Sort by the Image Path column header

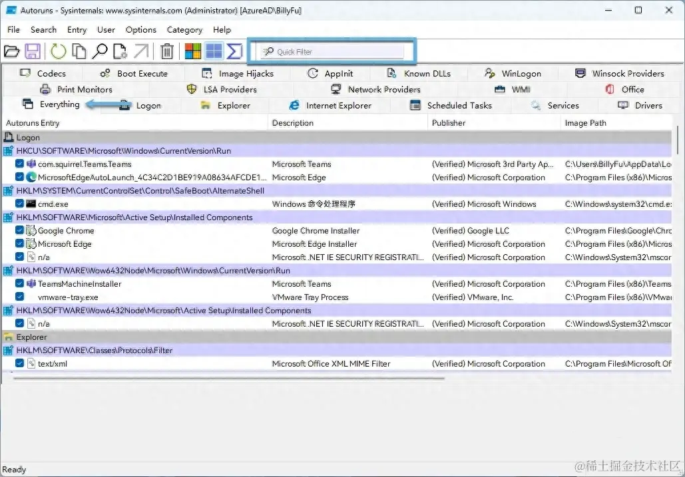(x=616, y=123)
